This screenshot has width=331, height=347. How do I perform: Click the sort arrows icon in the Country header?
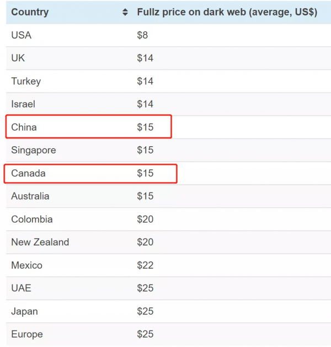(125, 13)
